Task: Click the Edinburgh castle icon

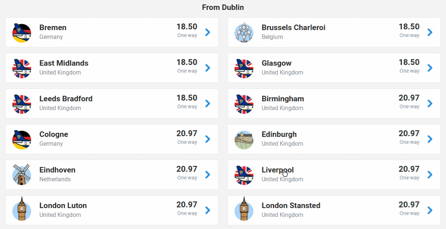Action: click(244, 140)
